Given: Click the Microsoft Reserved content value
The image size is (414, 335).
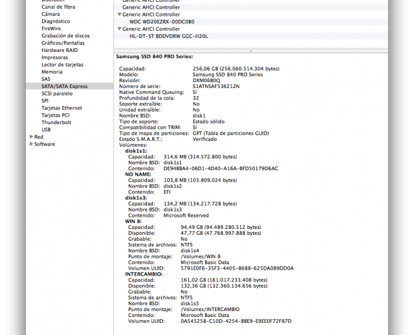Looking at the screenshot, I should pos(186,216).
